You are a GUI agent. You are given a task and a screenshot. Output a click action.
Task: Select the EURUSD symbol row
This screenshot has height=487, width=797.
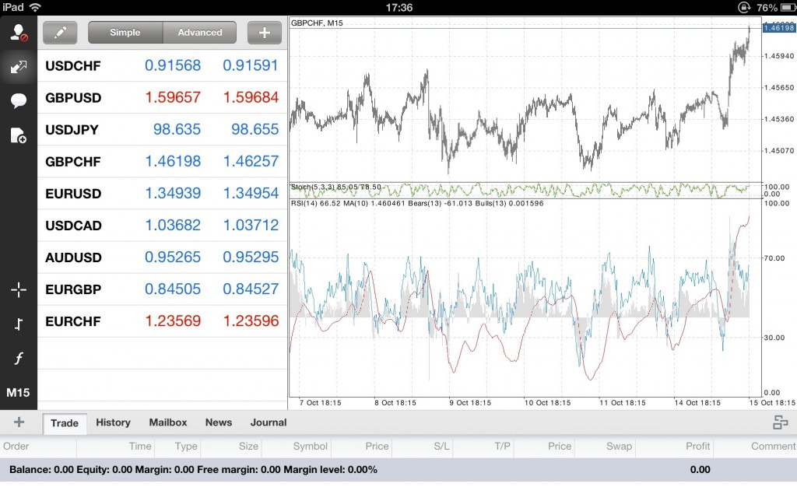[162, 194]
